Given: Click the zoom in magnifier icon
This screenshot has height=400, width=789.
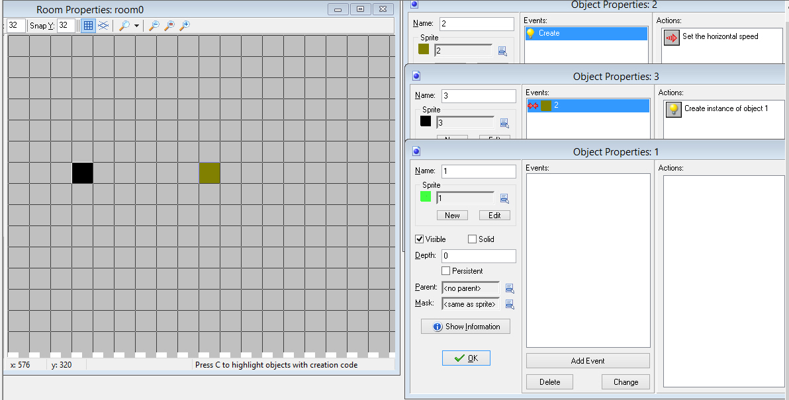Looking at the screenshot, I should (x=185, y=26).
